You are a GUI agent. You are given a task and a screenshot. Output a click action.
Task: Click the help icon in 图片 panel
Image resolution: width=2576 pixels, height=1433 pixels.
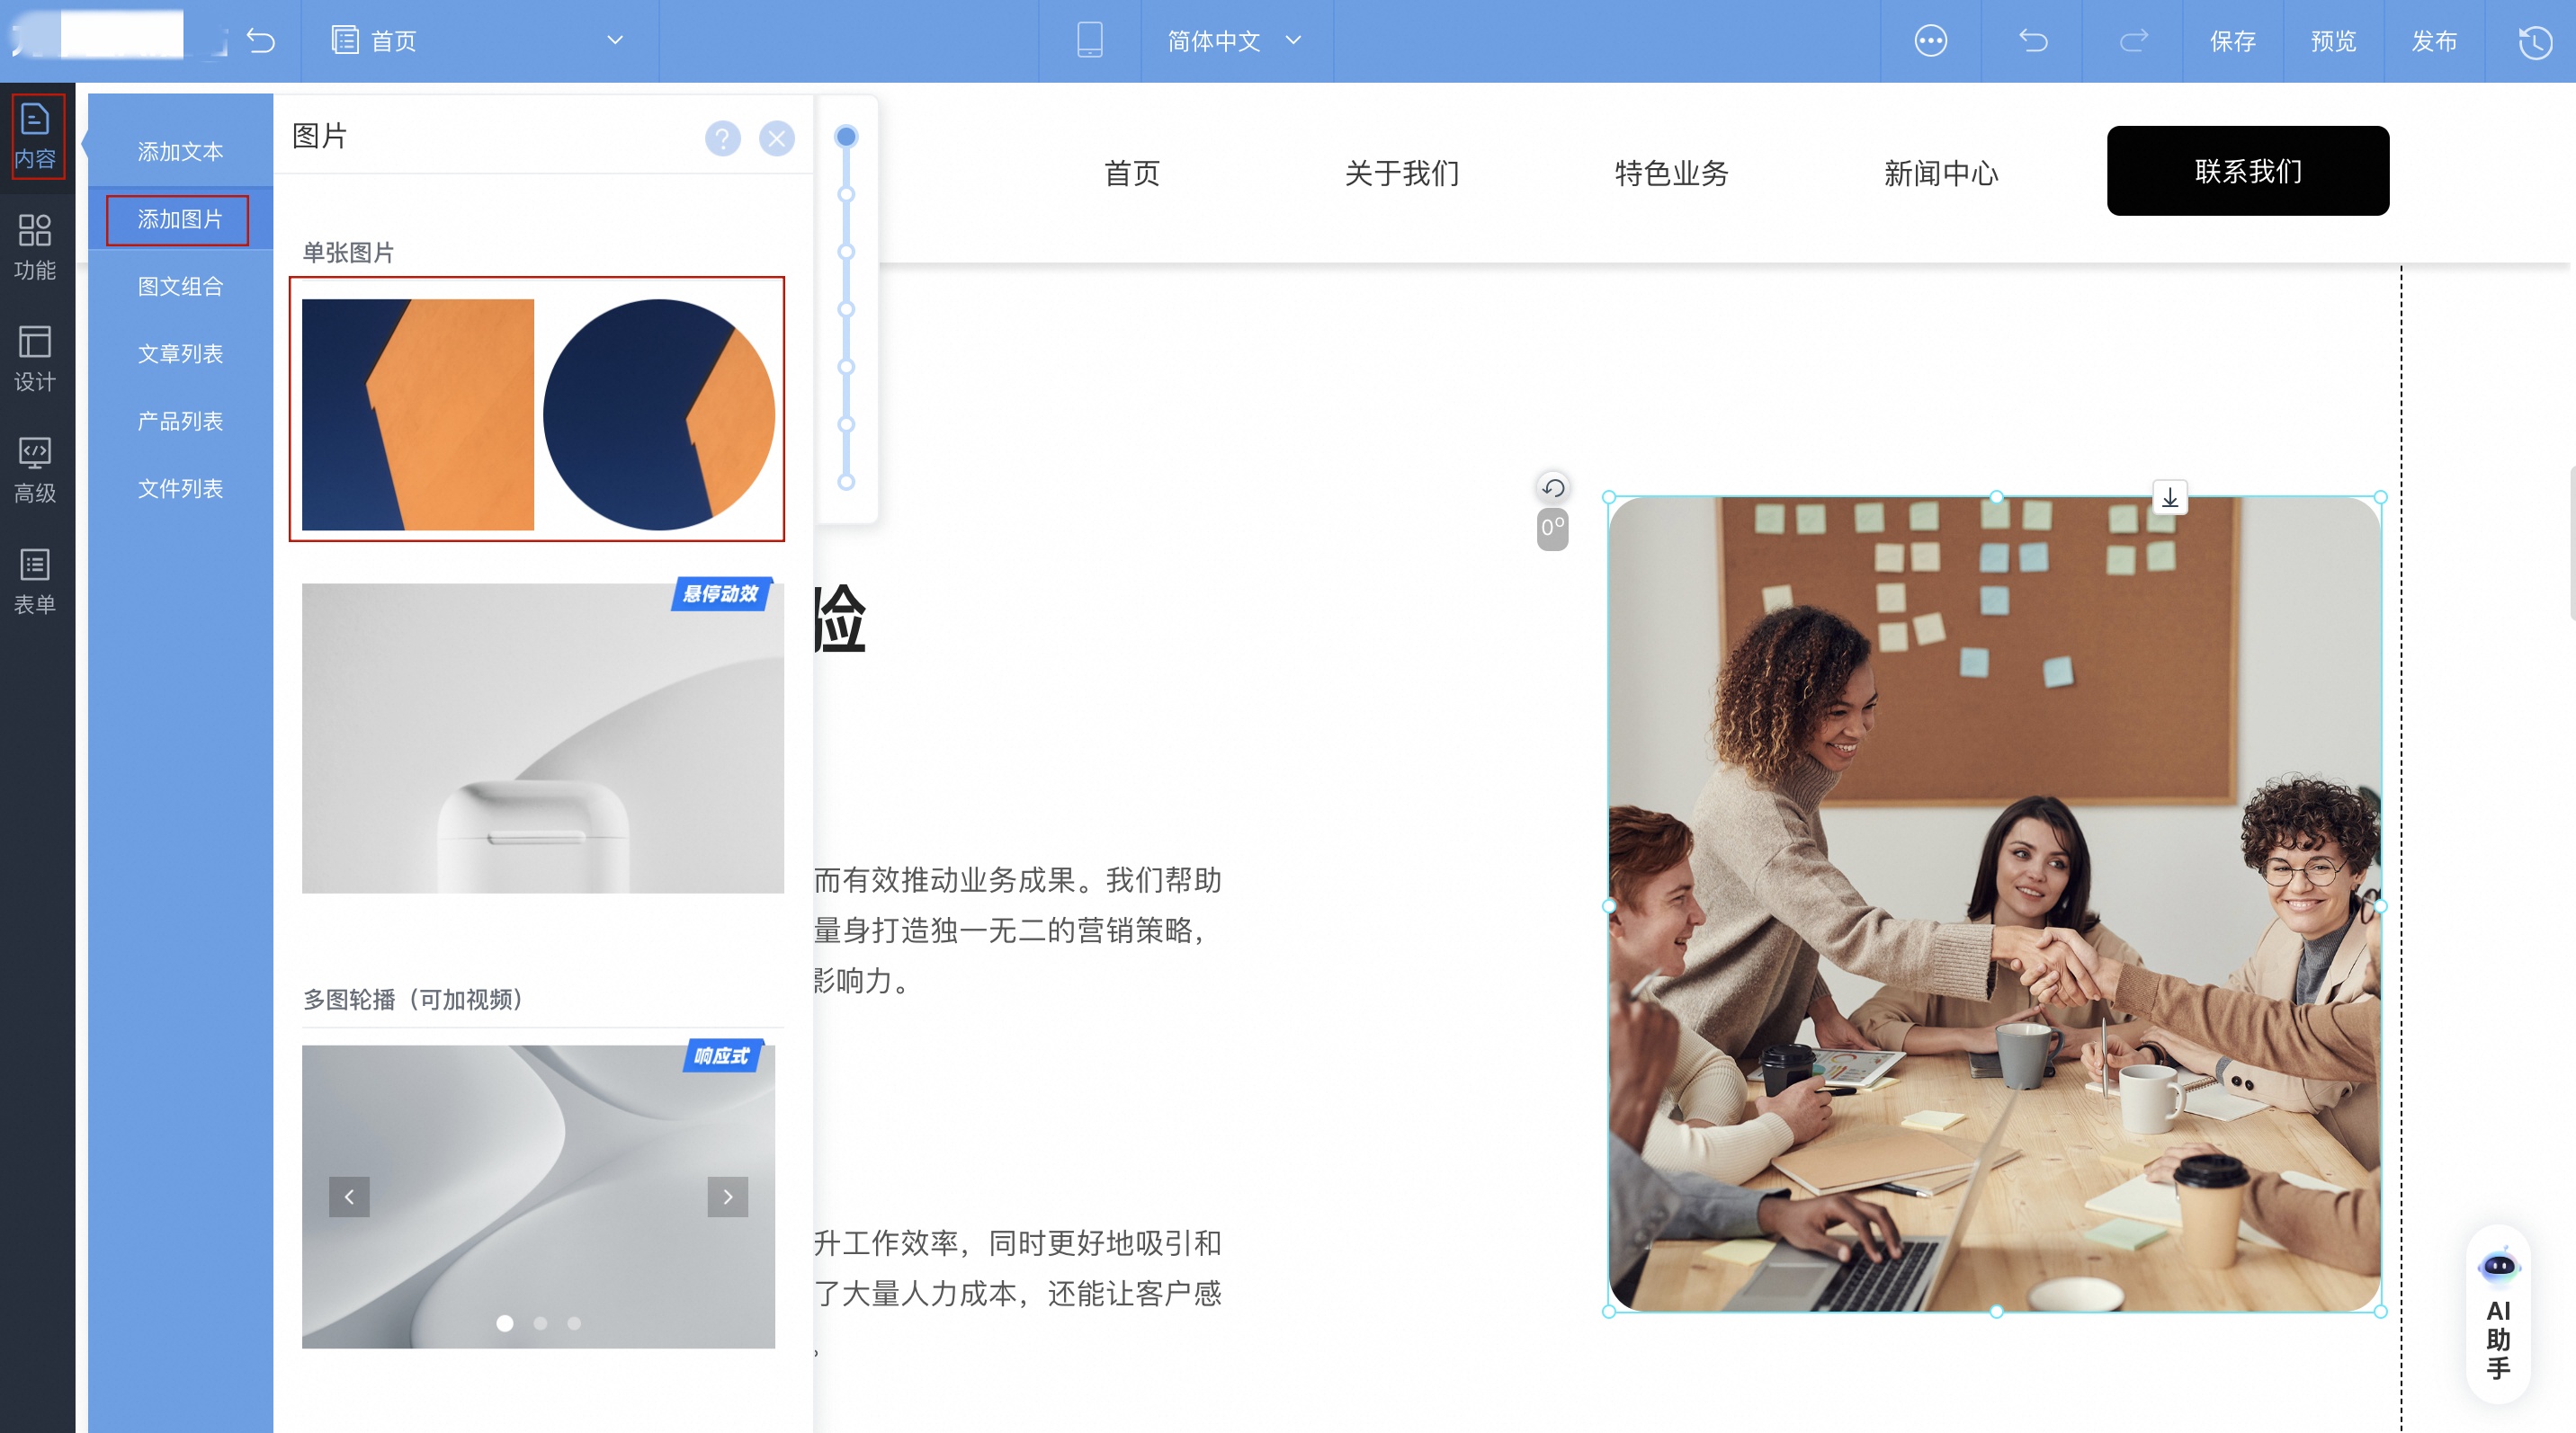tap(722, 139)
